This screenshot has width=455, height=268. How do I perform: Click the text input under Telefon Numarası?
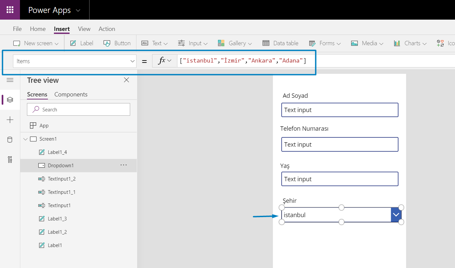pyautogui.click(x=340, y=144)
